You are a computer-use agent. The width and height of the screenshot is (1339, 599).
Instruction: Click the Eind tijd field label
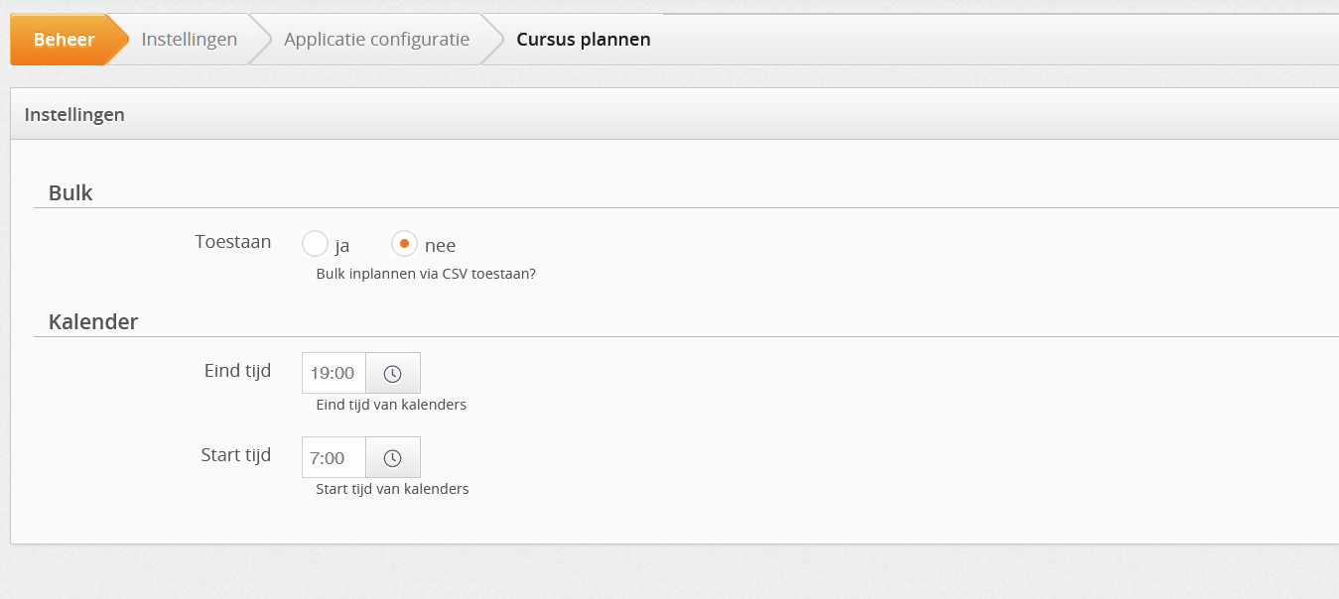(237, 371)
